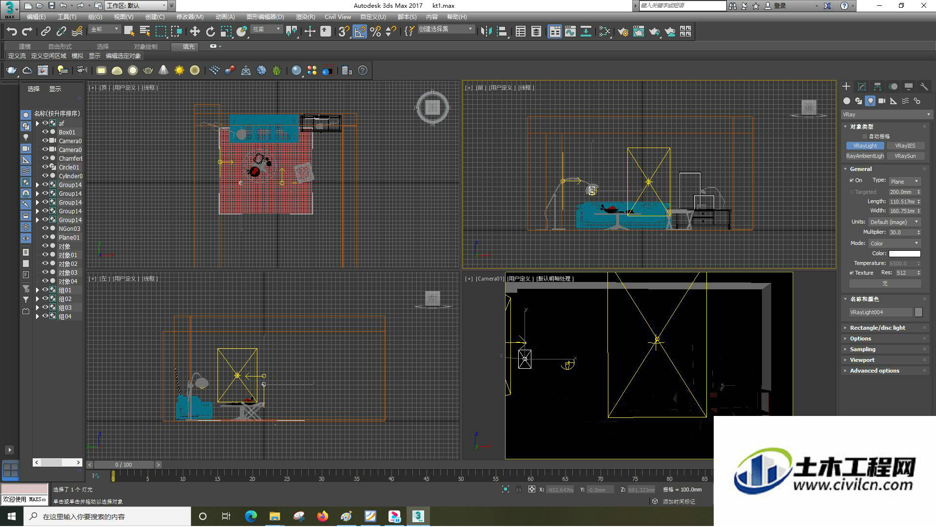936x527 pixels.
Task: Expand the 组01 group node
Action: tap(38, 290)
